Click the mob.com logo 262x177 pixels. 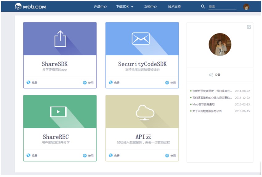click(x=31, y=6)
